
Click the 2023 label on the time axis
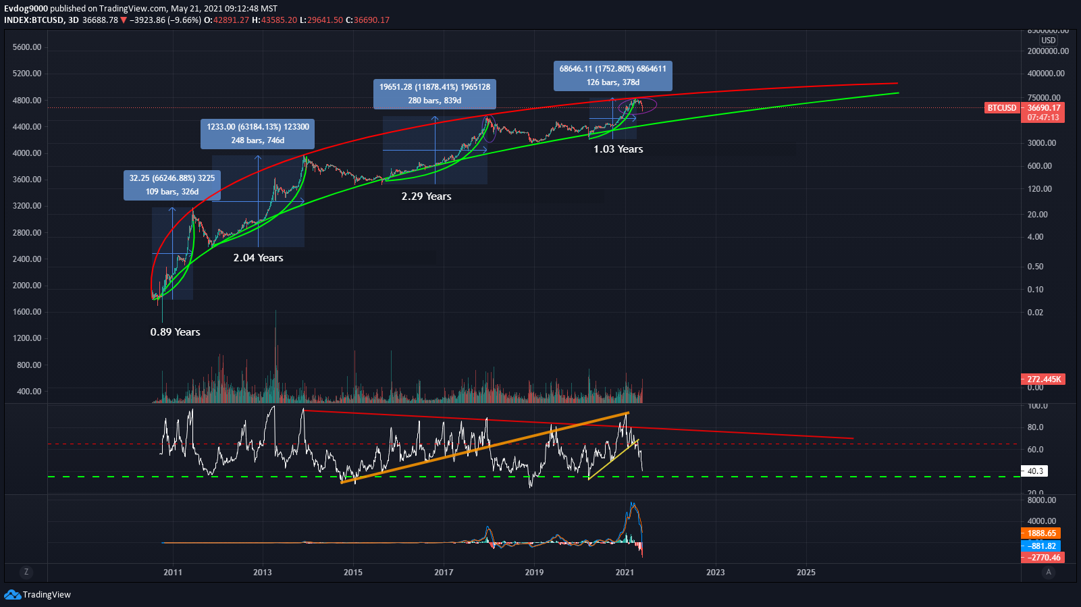(716, 573)
